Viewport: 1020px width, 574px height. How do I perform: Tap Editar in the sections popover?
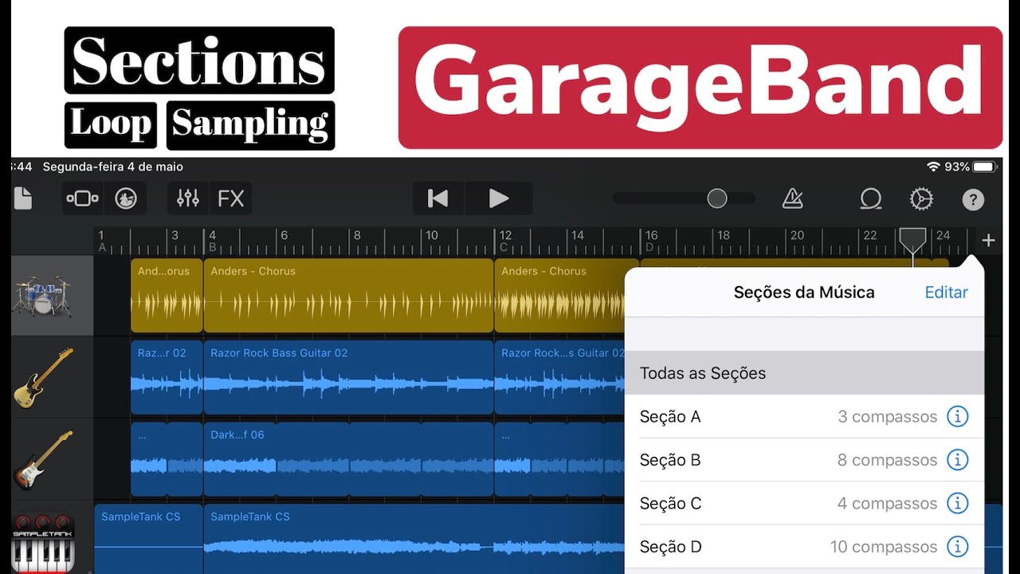point(947,293)
